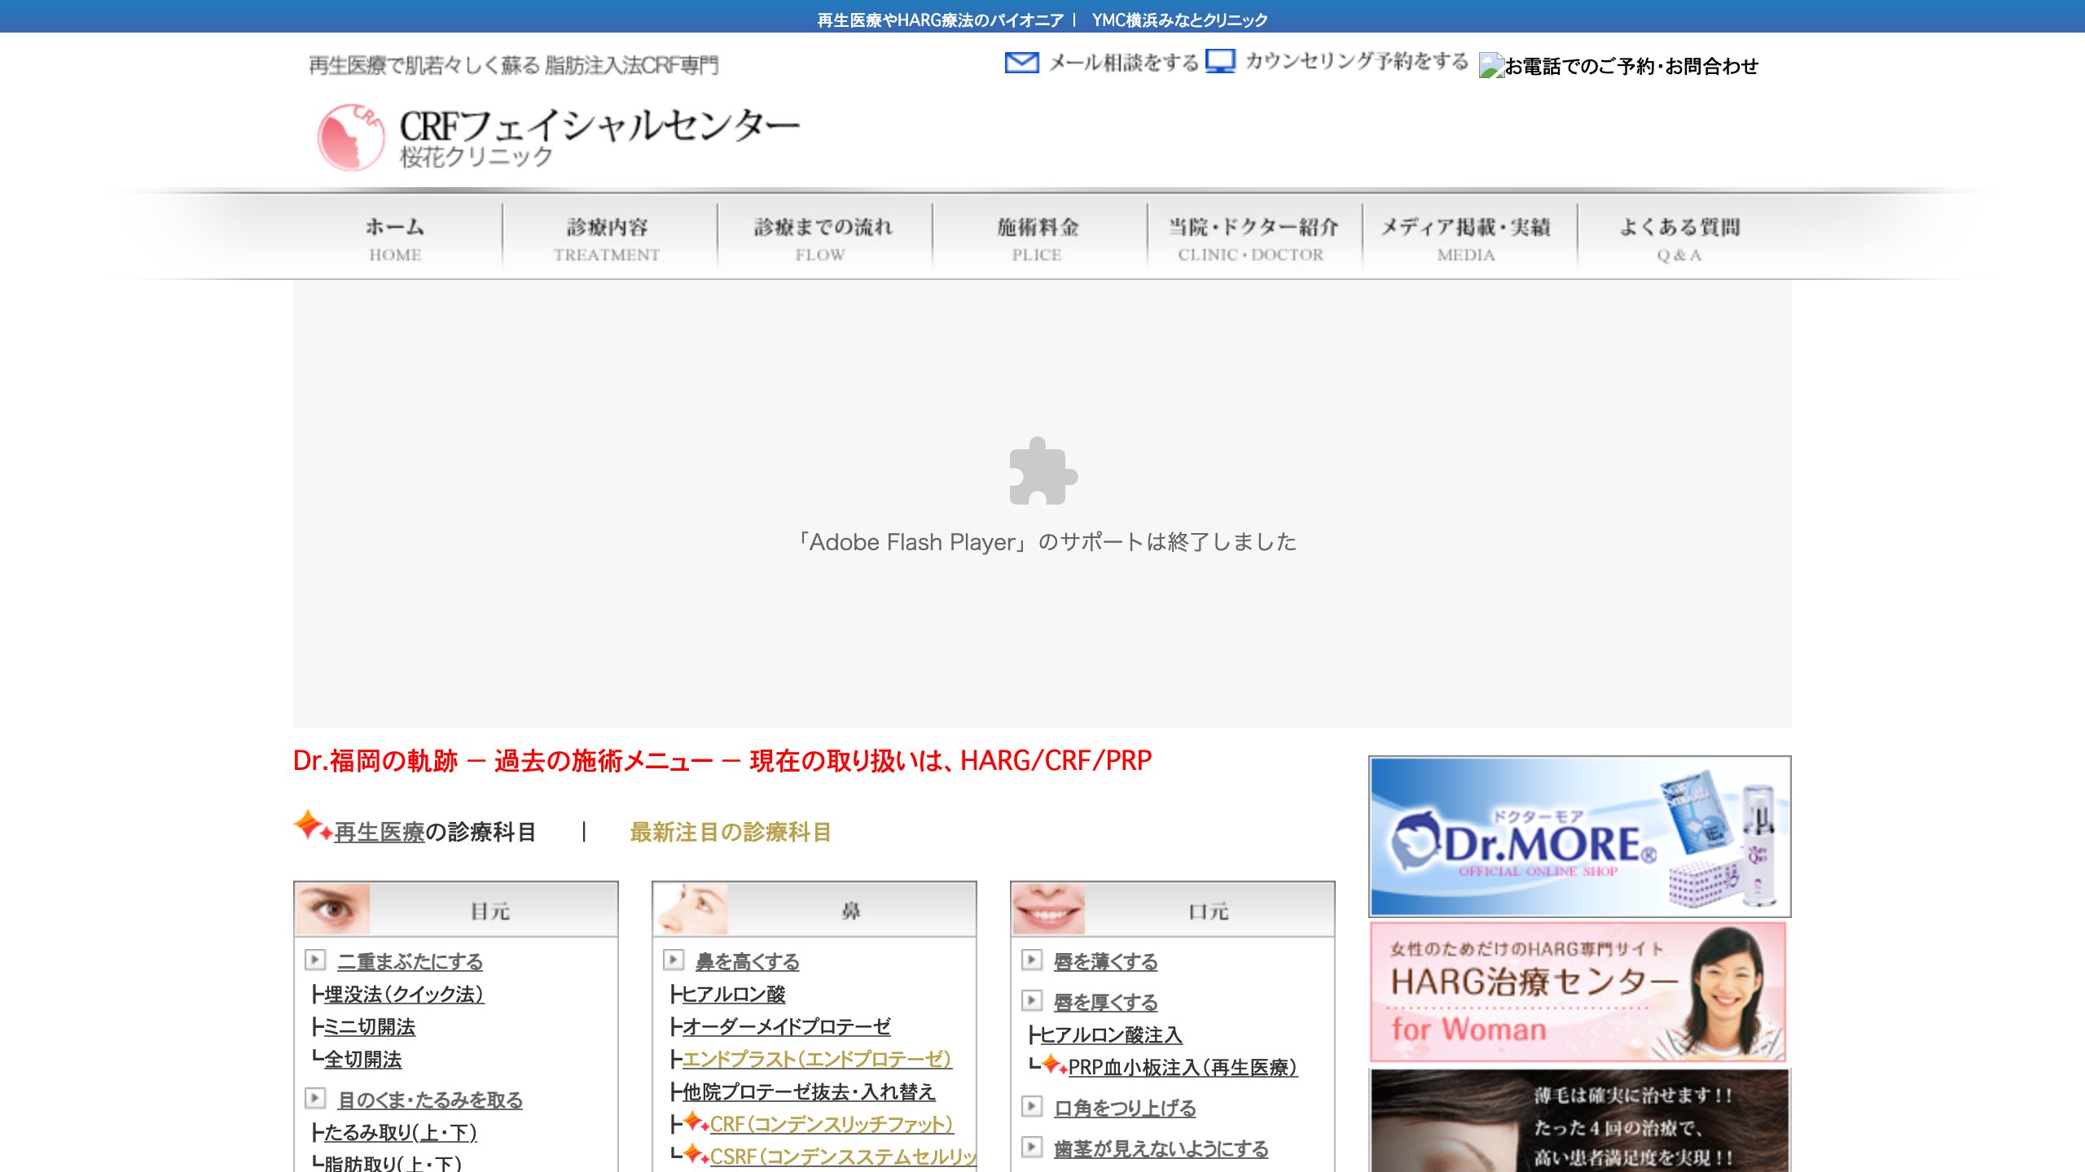Click the sparkle icon before 再生医療の診療科目
Viewport: 2085px width, 1172px height.
pos(313,825)
